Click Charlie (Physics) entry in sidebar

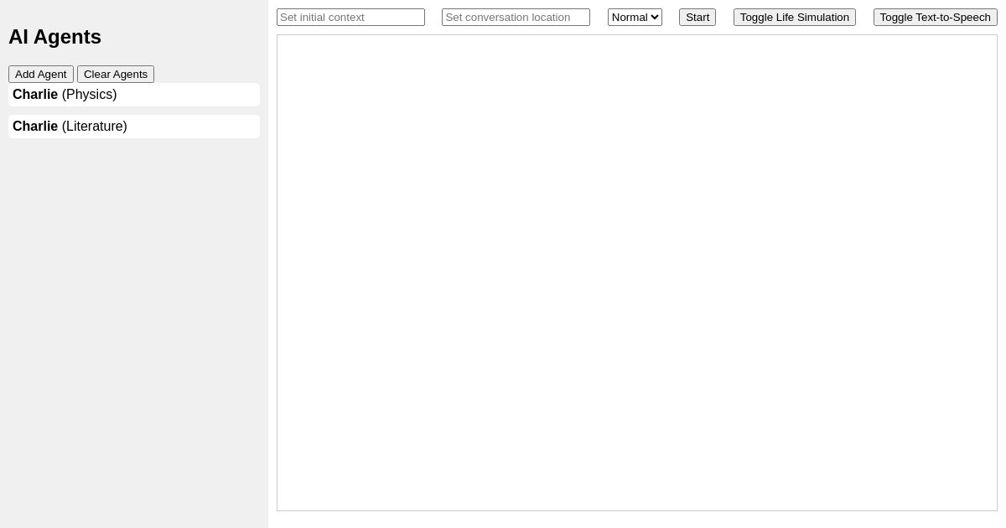pos(134,94)
